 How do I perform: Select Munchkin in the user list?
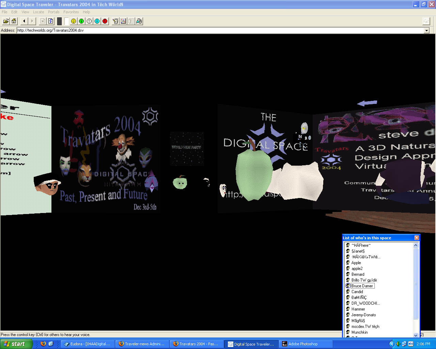tap(359, 332)
